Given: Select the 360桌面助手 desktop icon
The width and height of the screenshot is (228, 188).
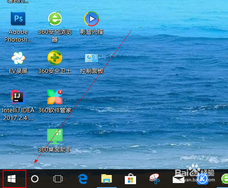Looking at the screenshot, I should (x=55, y=136).
